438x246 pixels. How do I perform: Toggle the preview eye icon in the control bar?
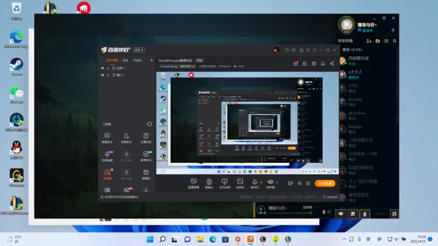coord(299,183)
